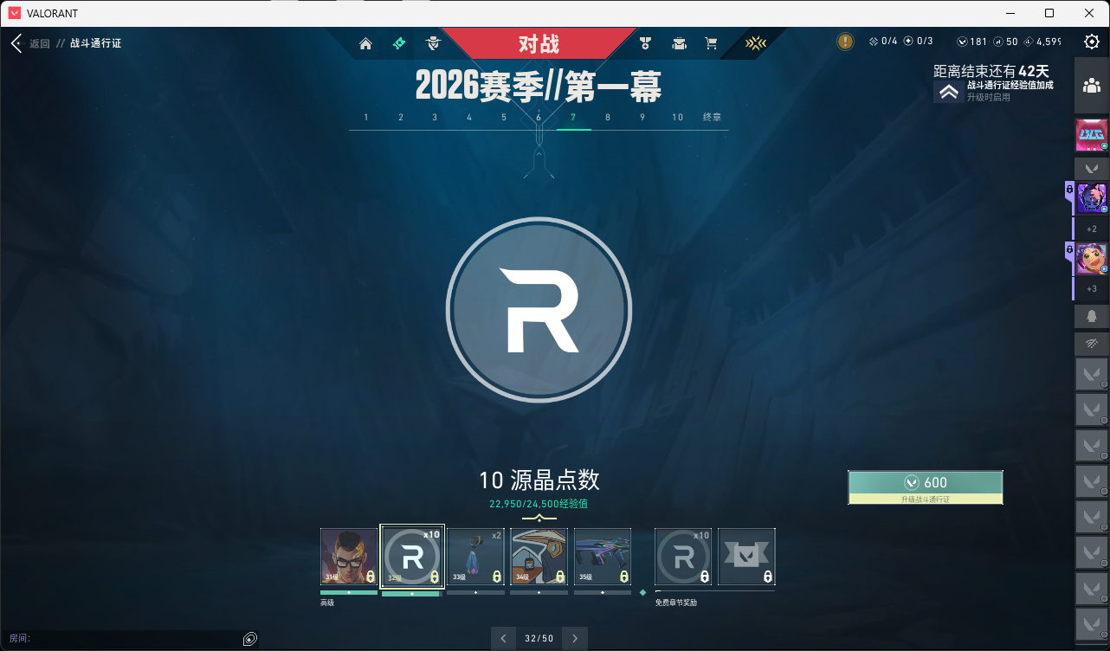Image resolution: width=1110 pixels, height=651 pixels.
Task: Expand the +2 party members group
Action: (1091, 229)
